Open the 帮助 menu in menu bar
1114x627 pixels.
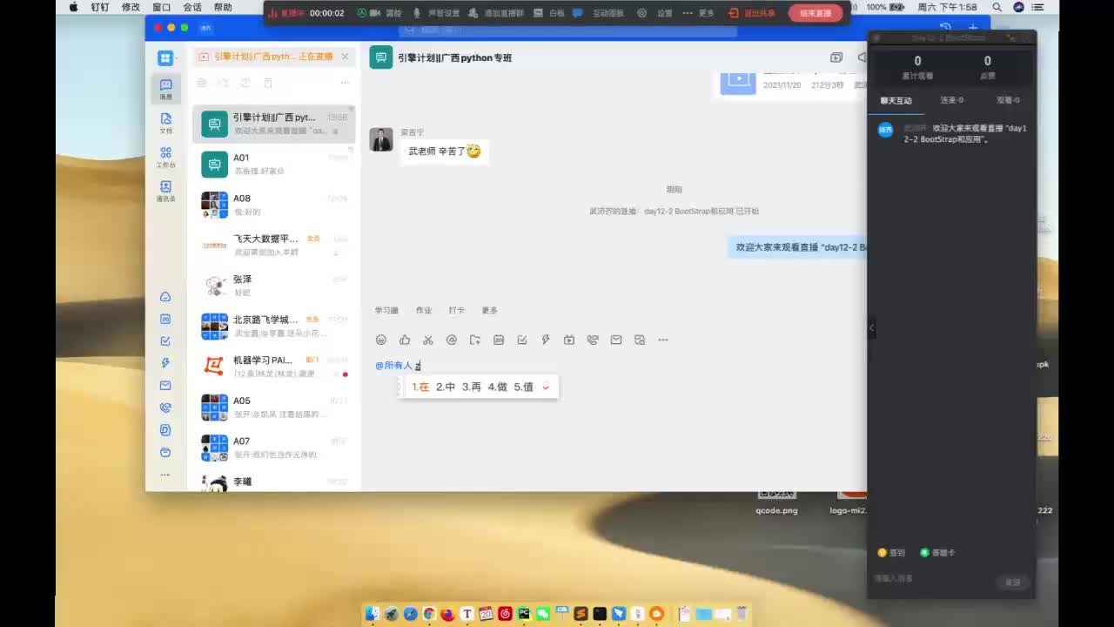point(223,7)
